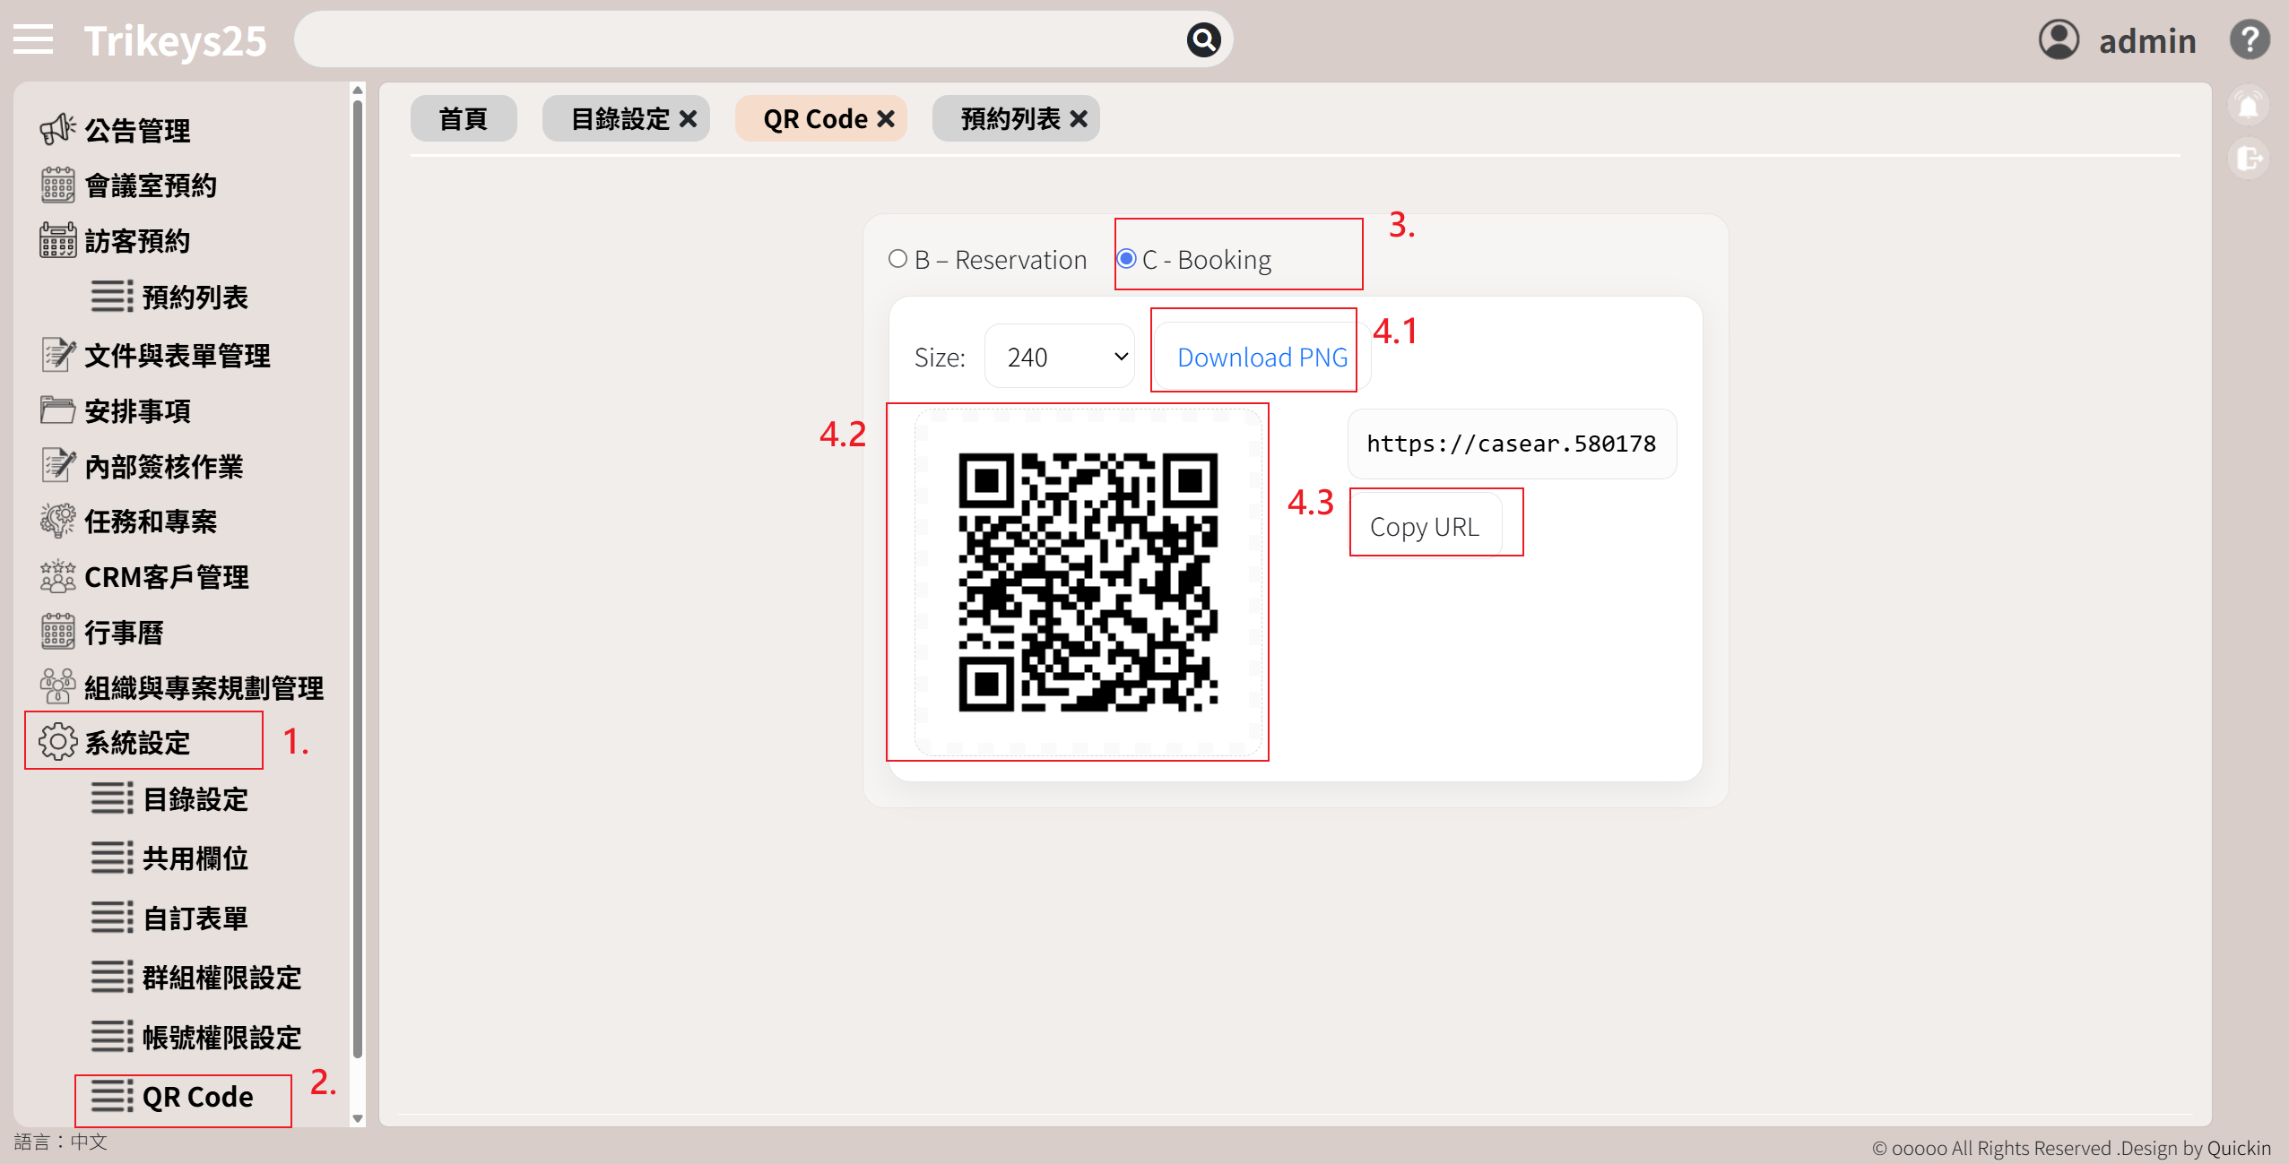This screenshot has height=1164, width=2289.
Task: Click the Copy URL button
Action: 1424,527
